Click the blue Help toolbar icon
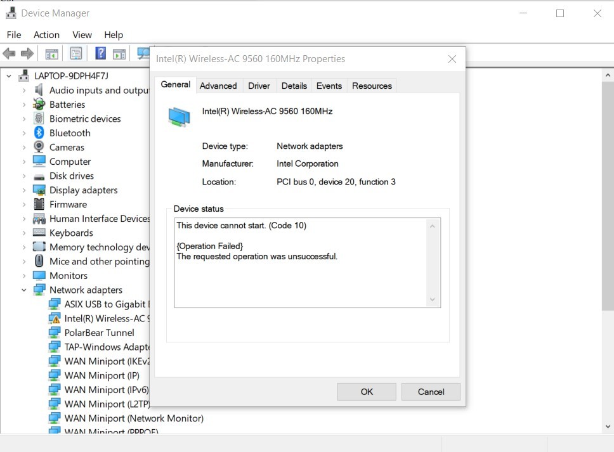 (101, 53)
